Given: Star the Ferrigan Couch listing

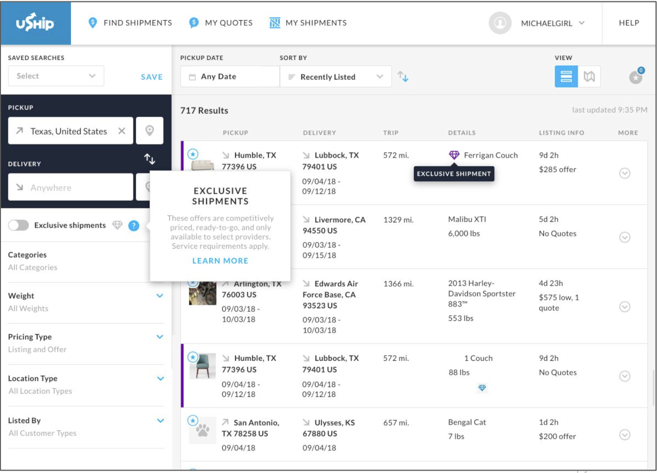Looking at the screenshot, I should pos(193,154).
